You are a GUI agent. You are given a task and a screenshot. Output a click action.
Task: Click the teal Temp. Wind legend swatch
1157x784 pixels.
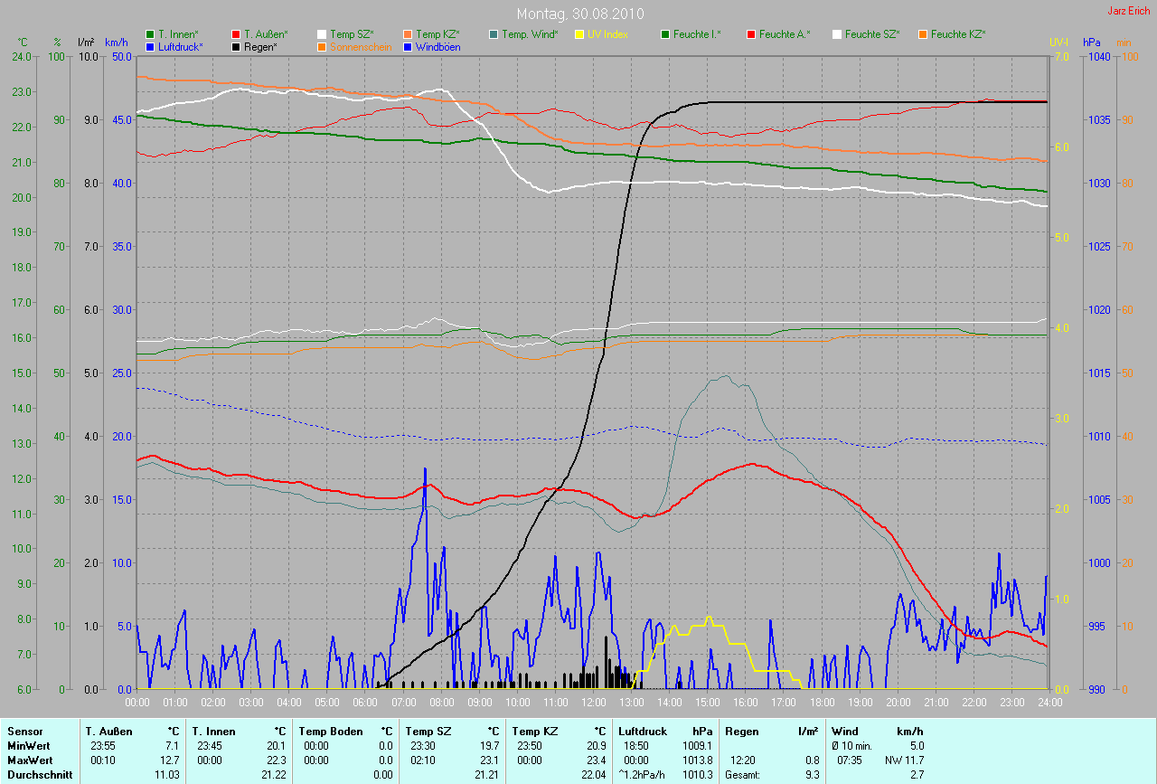494,34
